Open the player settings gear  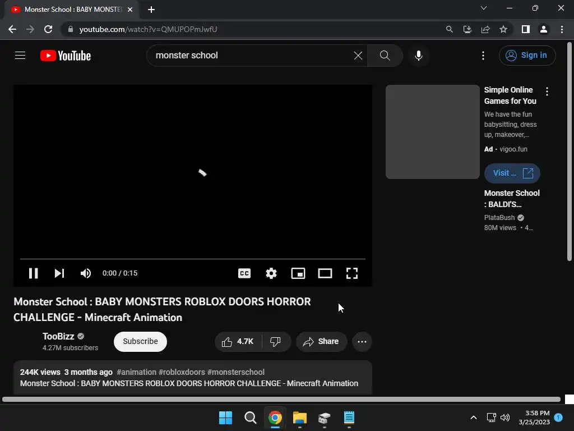271,273
